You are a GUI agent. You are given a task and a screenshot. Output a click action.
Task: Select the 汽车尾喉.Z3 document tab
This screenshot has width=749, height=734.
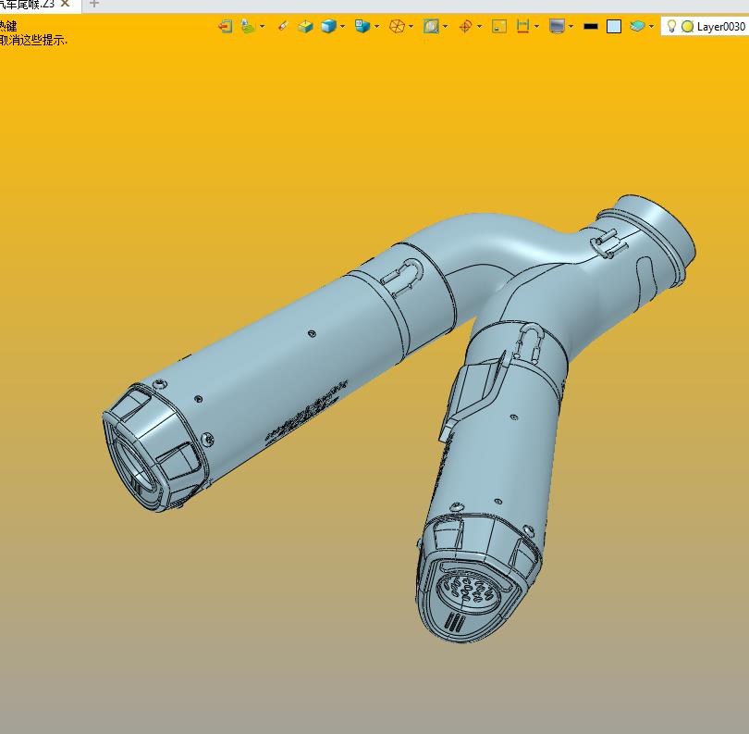click(27, 5)
